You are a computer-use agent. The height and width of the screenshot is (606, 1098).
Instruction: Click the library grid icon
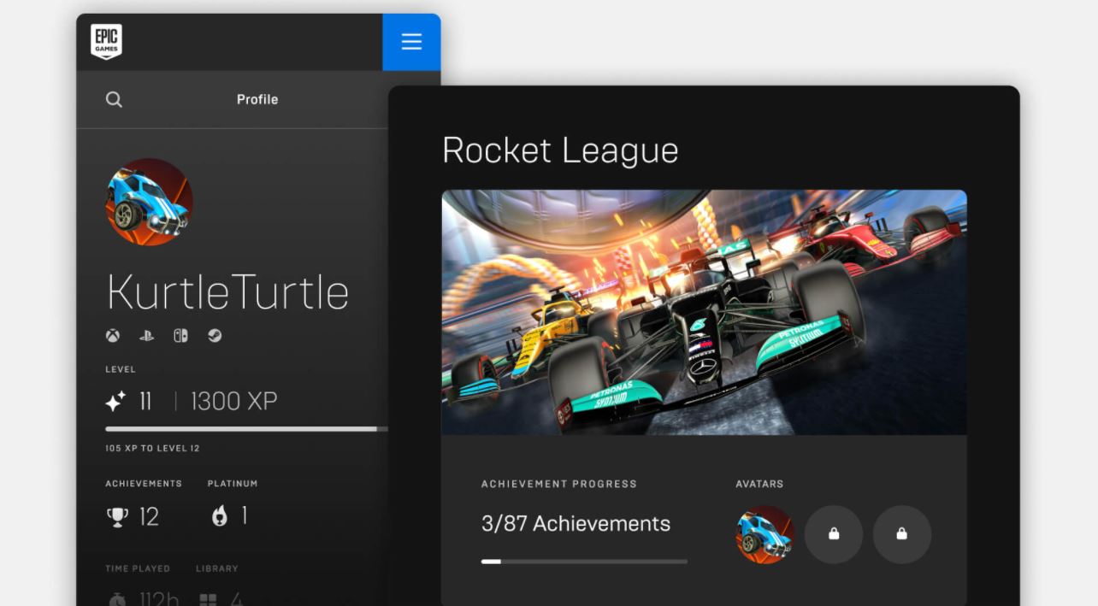[208, 600]
